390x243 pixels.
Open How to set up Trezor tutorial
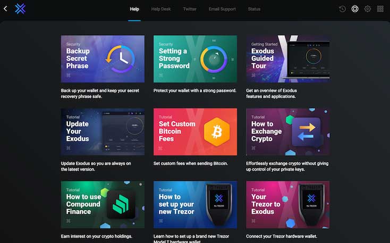click(x=195, y=205)
